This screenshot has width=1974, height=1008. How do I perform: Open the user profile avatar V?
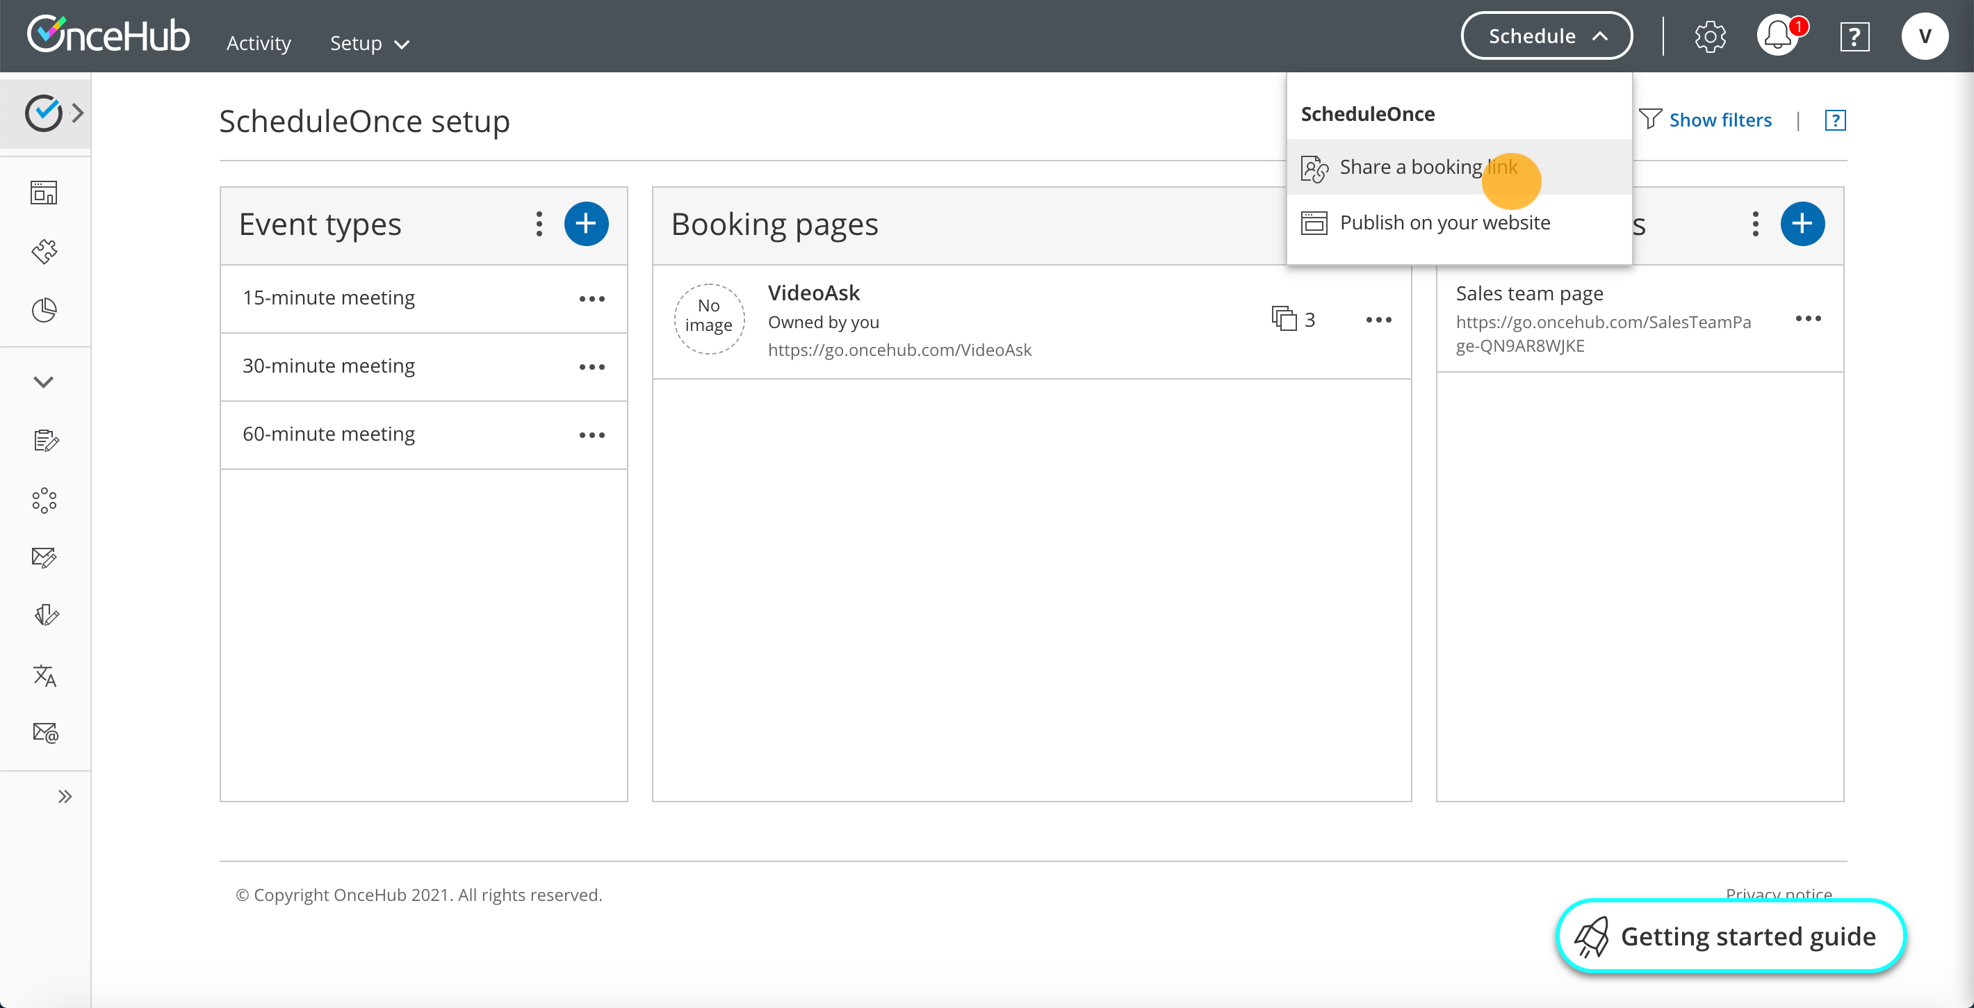1924,36
